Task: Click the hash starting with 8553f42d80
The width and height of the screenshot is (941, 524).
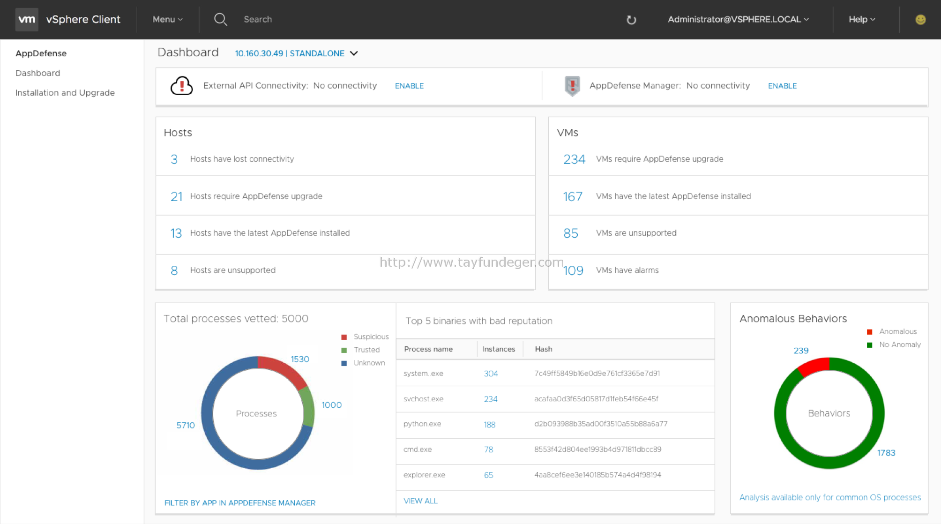Action: [597, 449]
